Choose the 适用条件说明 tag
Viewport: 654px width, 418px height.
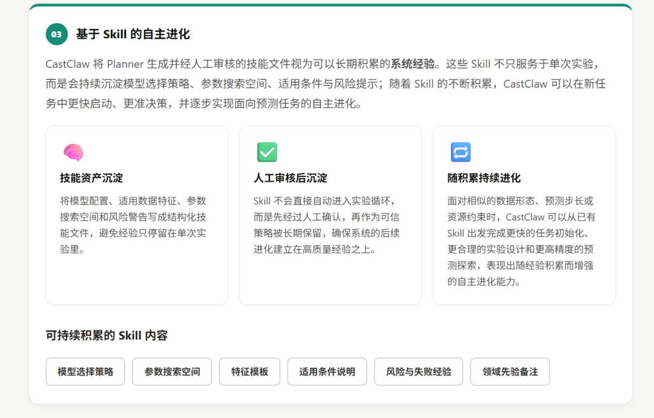[x=327, y=372]
